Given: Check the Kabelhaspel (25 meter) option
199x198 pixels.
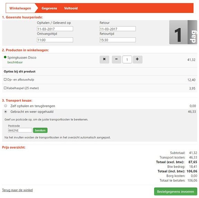Looking at the screenshot, I should (5, 88).
